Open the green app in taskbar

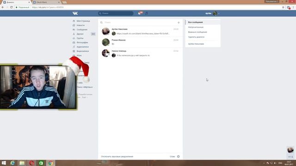point(41,163)
